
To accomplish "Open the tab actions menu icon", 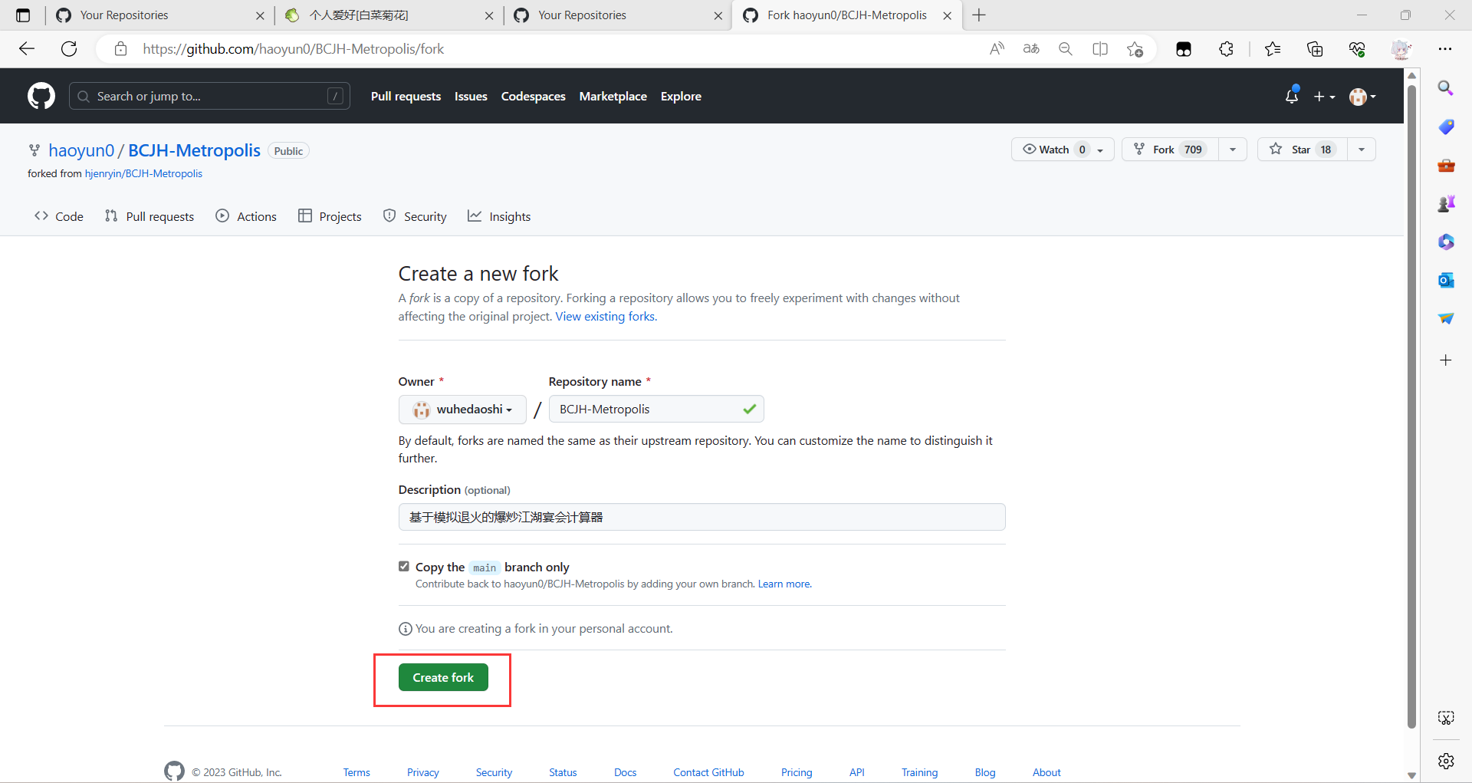I will (x=23, y=15).
